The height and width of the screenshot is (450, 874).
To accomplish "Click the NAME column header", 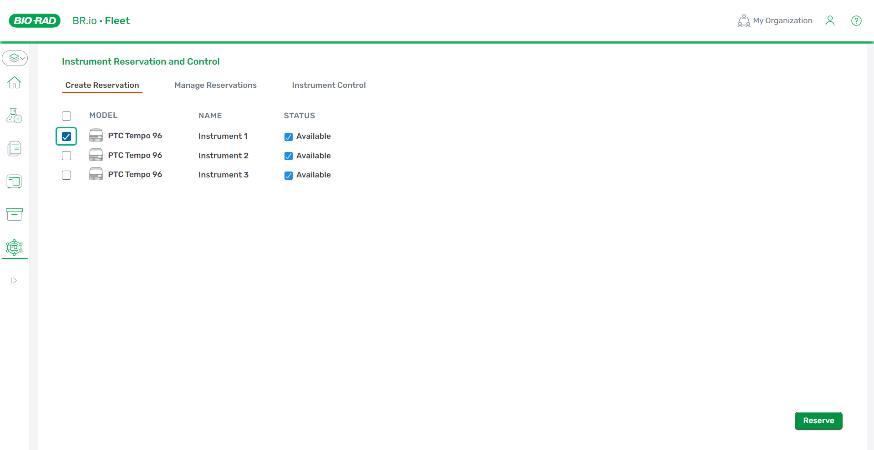I will coord(210,116).
